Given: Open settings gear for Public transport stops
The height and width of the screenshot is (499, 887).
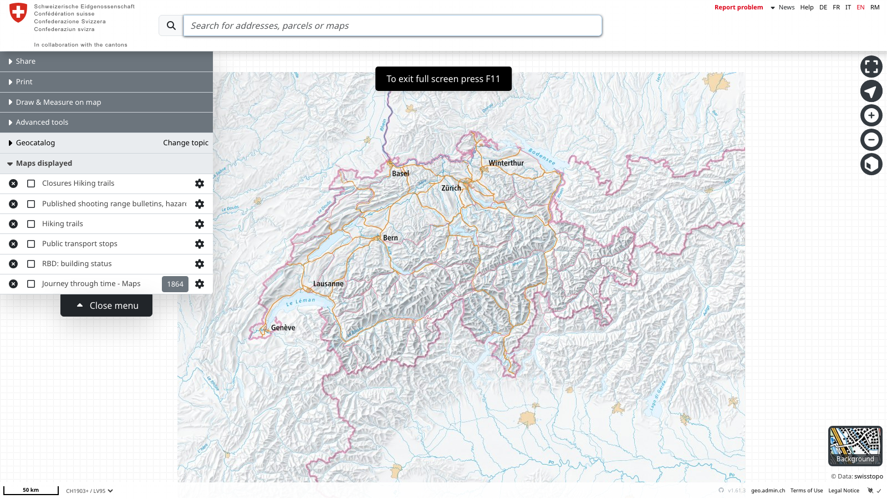Looking at the screenshot, I should [x=200, y=243].
